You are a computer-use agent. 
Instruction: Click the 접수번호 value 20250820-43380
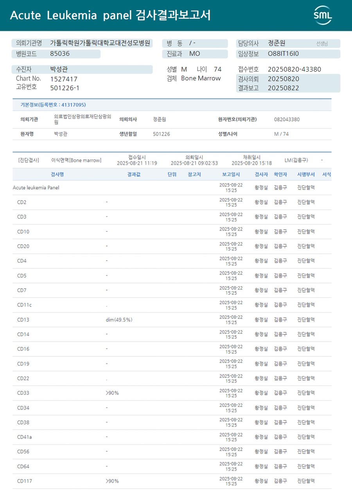[294, 69]
